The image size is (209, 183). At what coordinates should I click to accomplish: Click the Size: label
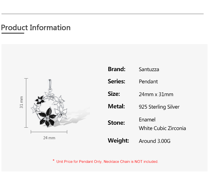114,94
